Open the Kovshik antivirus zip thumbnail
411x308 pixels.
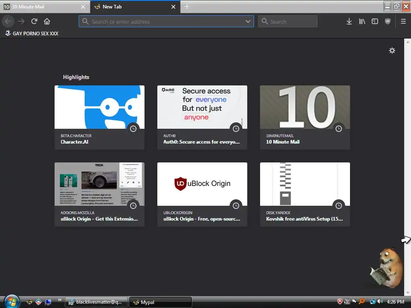(305, 184)
